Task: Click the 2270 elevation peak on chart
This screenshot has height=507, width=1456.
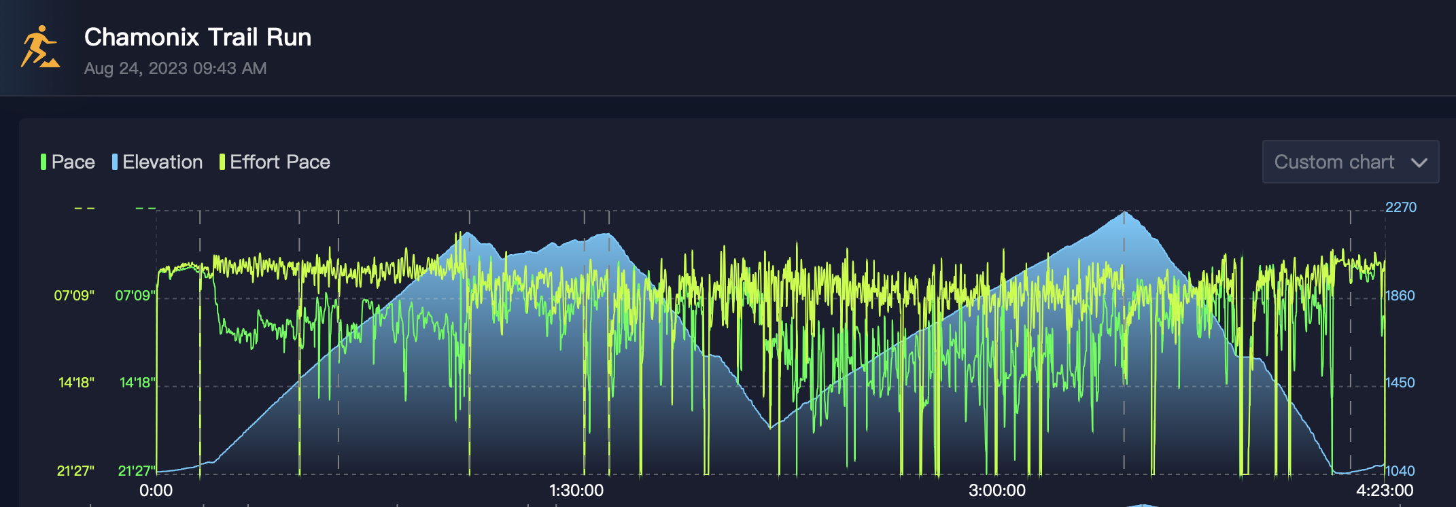Action: (x=1124, y=213)
